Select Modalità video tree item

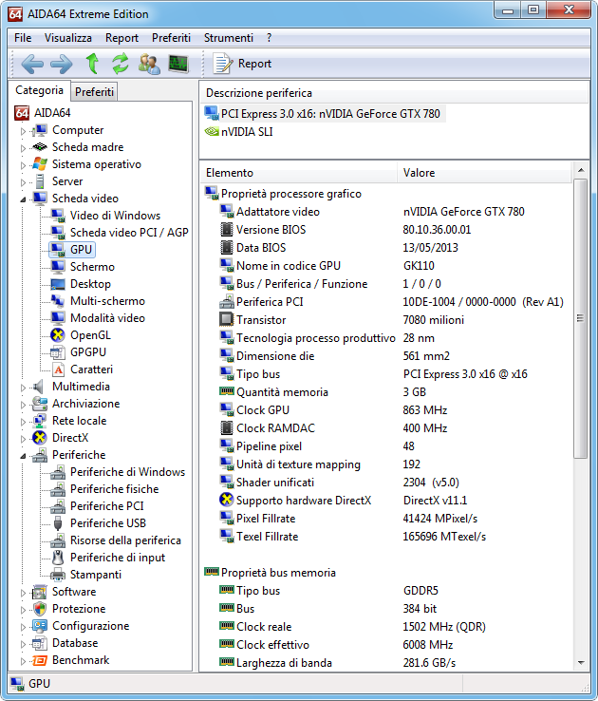click(x=107, y=318)
